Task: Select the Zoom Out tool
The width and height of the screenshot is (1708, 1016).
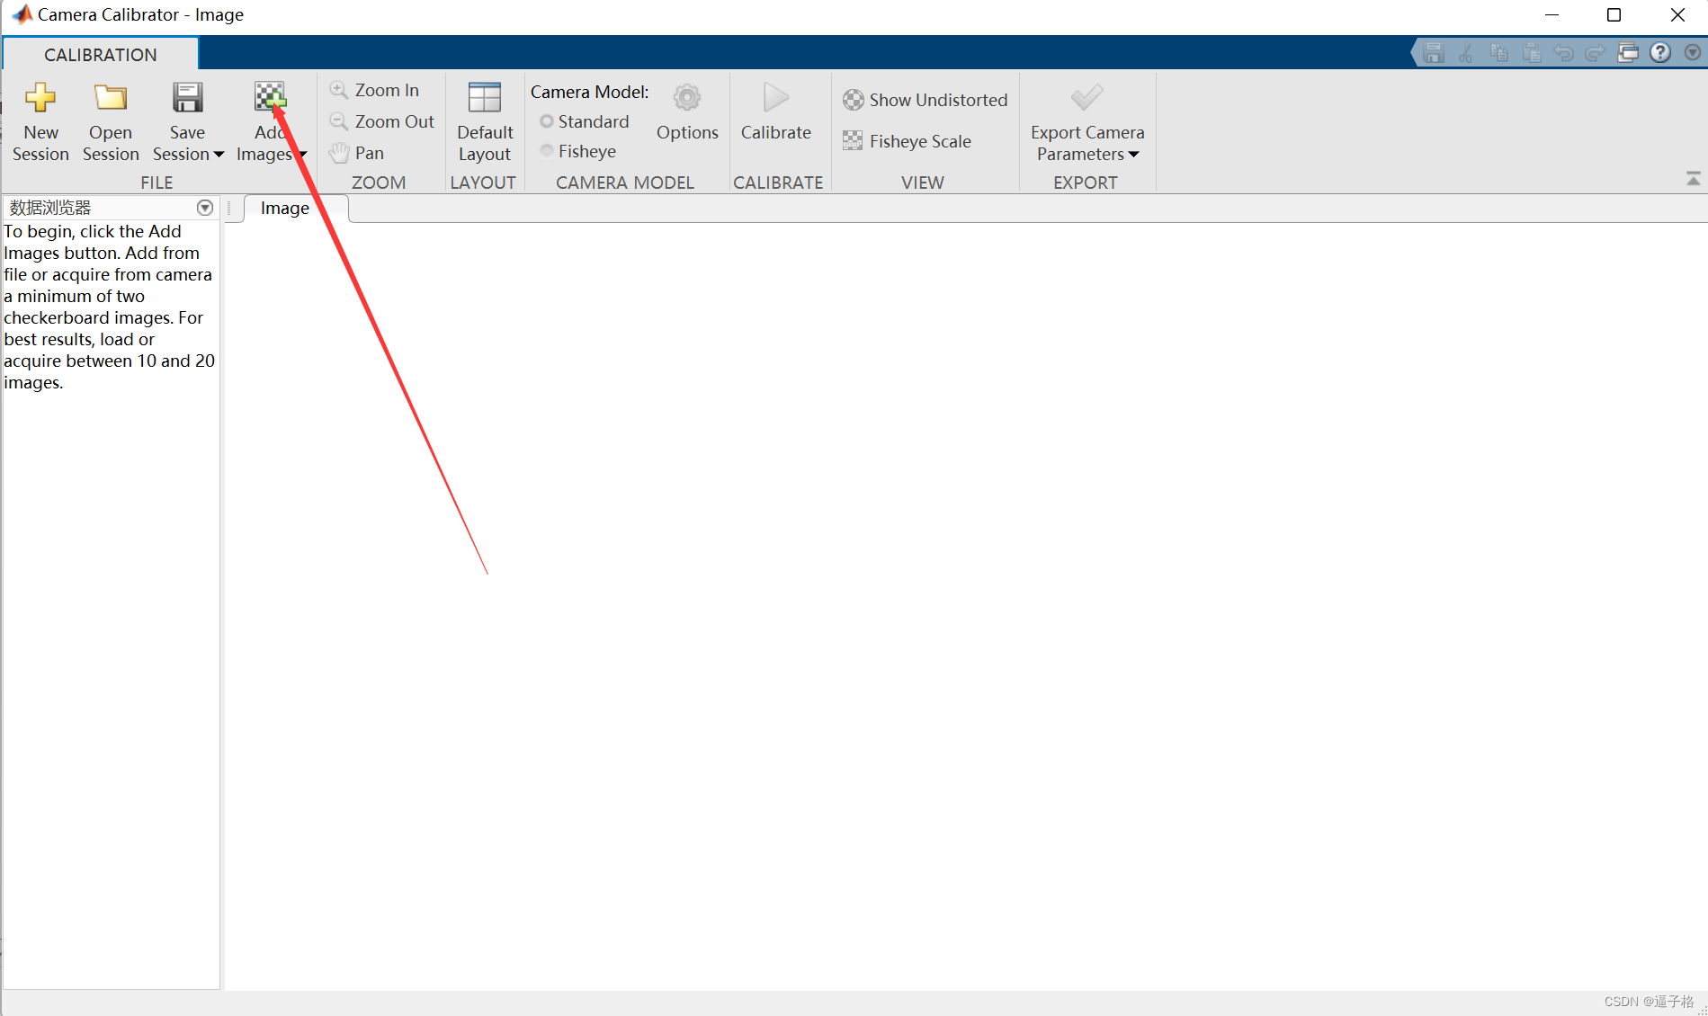Action: pyautogui.click(x=382, y=121)
